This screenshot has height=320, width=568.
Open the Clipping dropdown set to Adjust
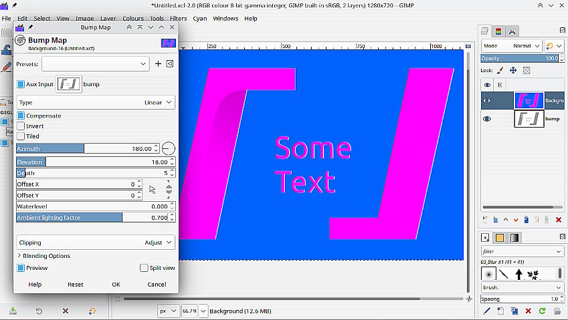pos(96,243)
